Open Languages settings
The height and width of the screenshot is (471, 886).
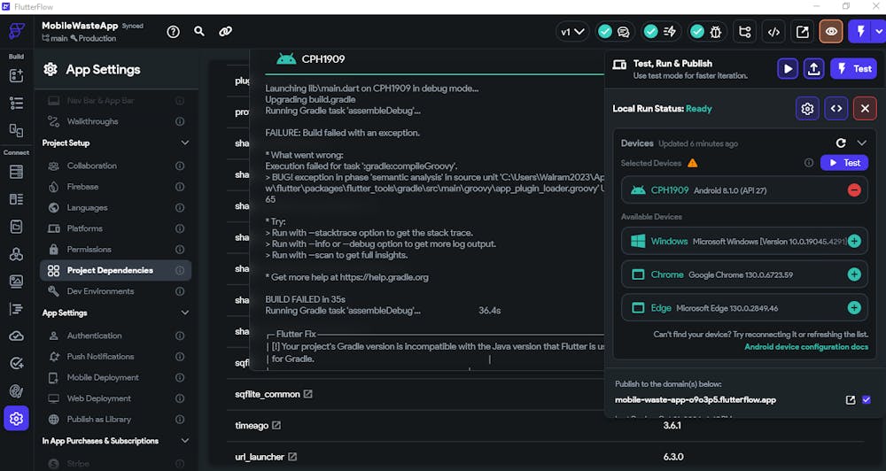coord(115,208)
